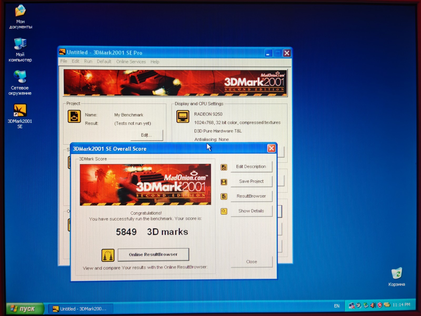Open the Online Services menu
This screenshot has height=316, width=421.
click(x=131, y=62)
